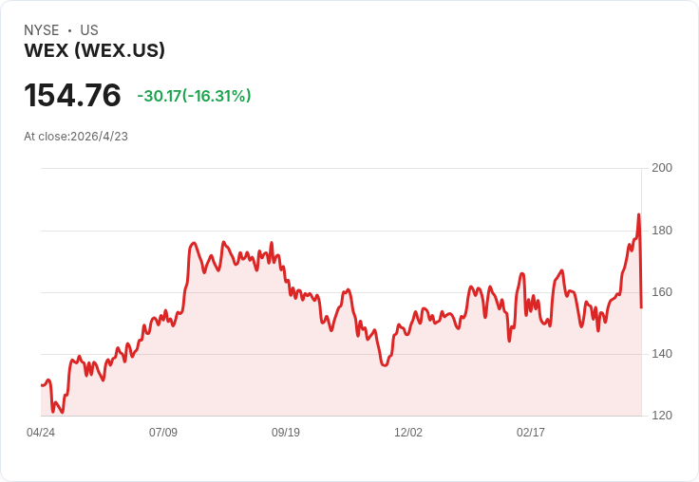The height and width of the screenshot is (482, 699).
Task: Select the 12/02 date on the x-axis
Action: [x=408, y=433]
